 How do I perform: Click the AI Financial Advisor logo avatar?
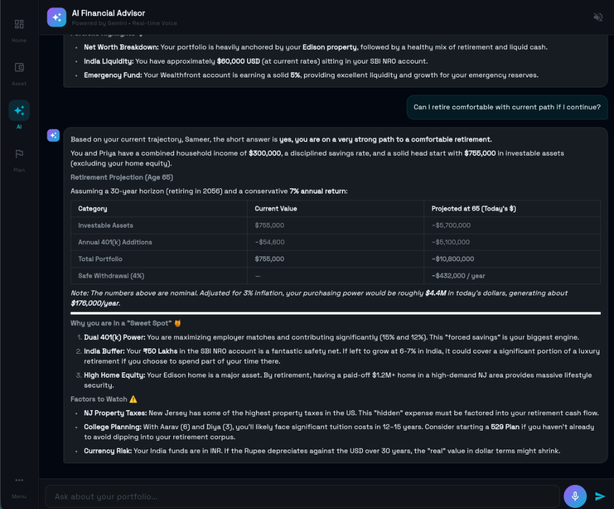click(x=56, y=17)
